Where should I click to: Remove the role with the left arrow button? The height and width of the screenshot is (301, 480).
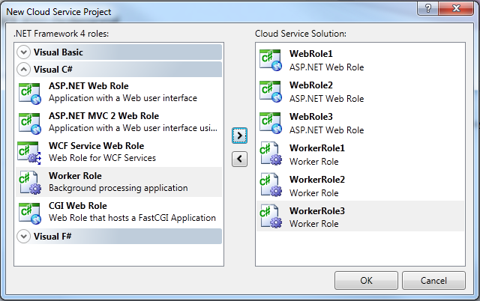(x=239, y=159)
